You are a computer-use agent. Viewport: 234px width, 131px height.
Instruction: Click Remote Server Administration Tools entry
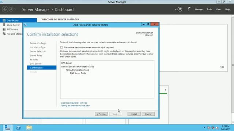[x=78, y=67]
